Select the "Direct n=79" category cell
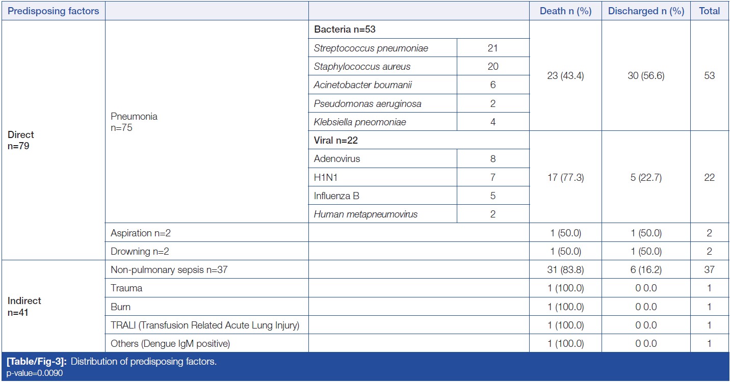This screenshot has width=731, height=382. point(21,140)
